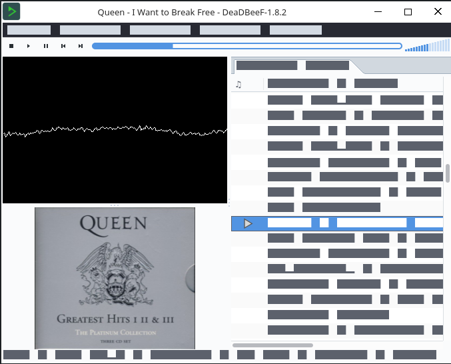
Task: Click the splitter handle between scope and cover
Action: tap(115, 205)
